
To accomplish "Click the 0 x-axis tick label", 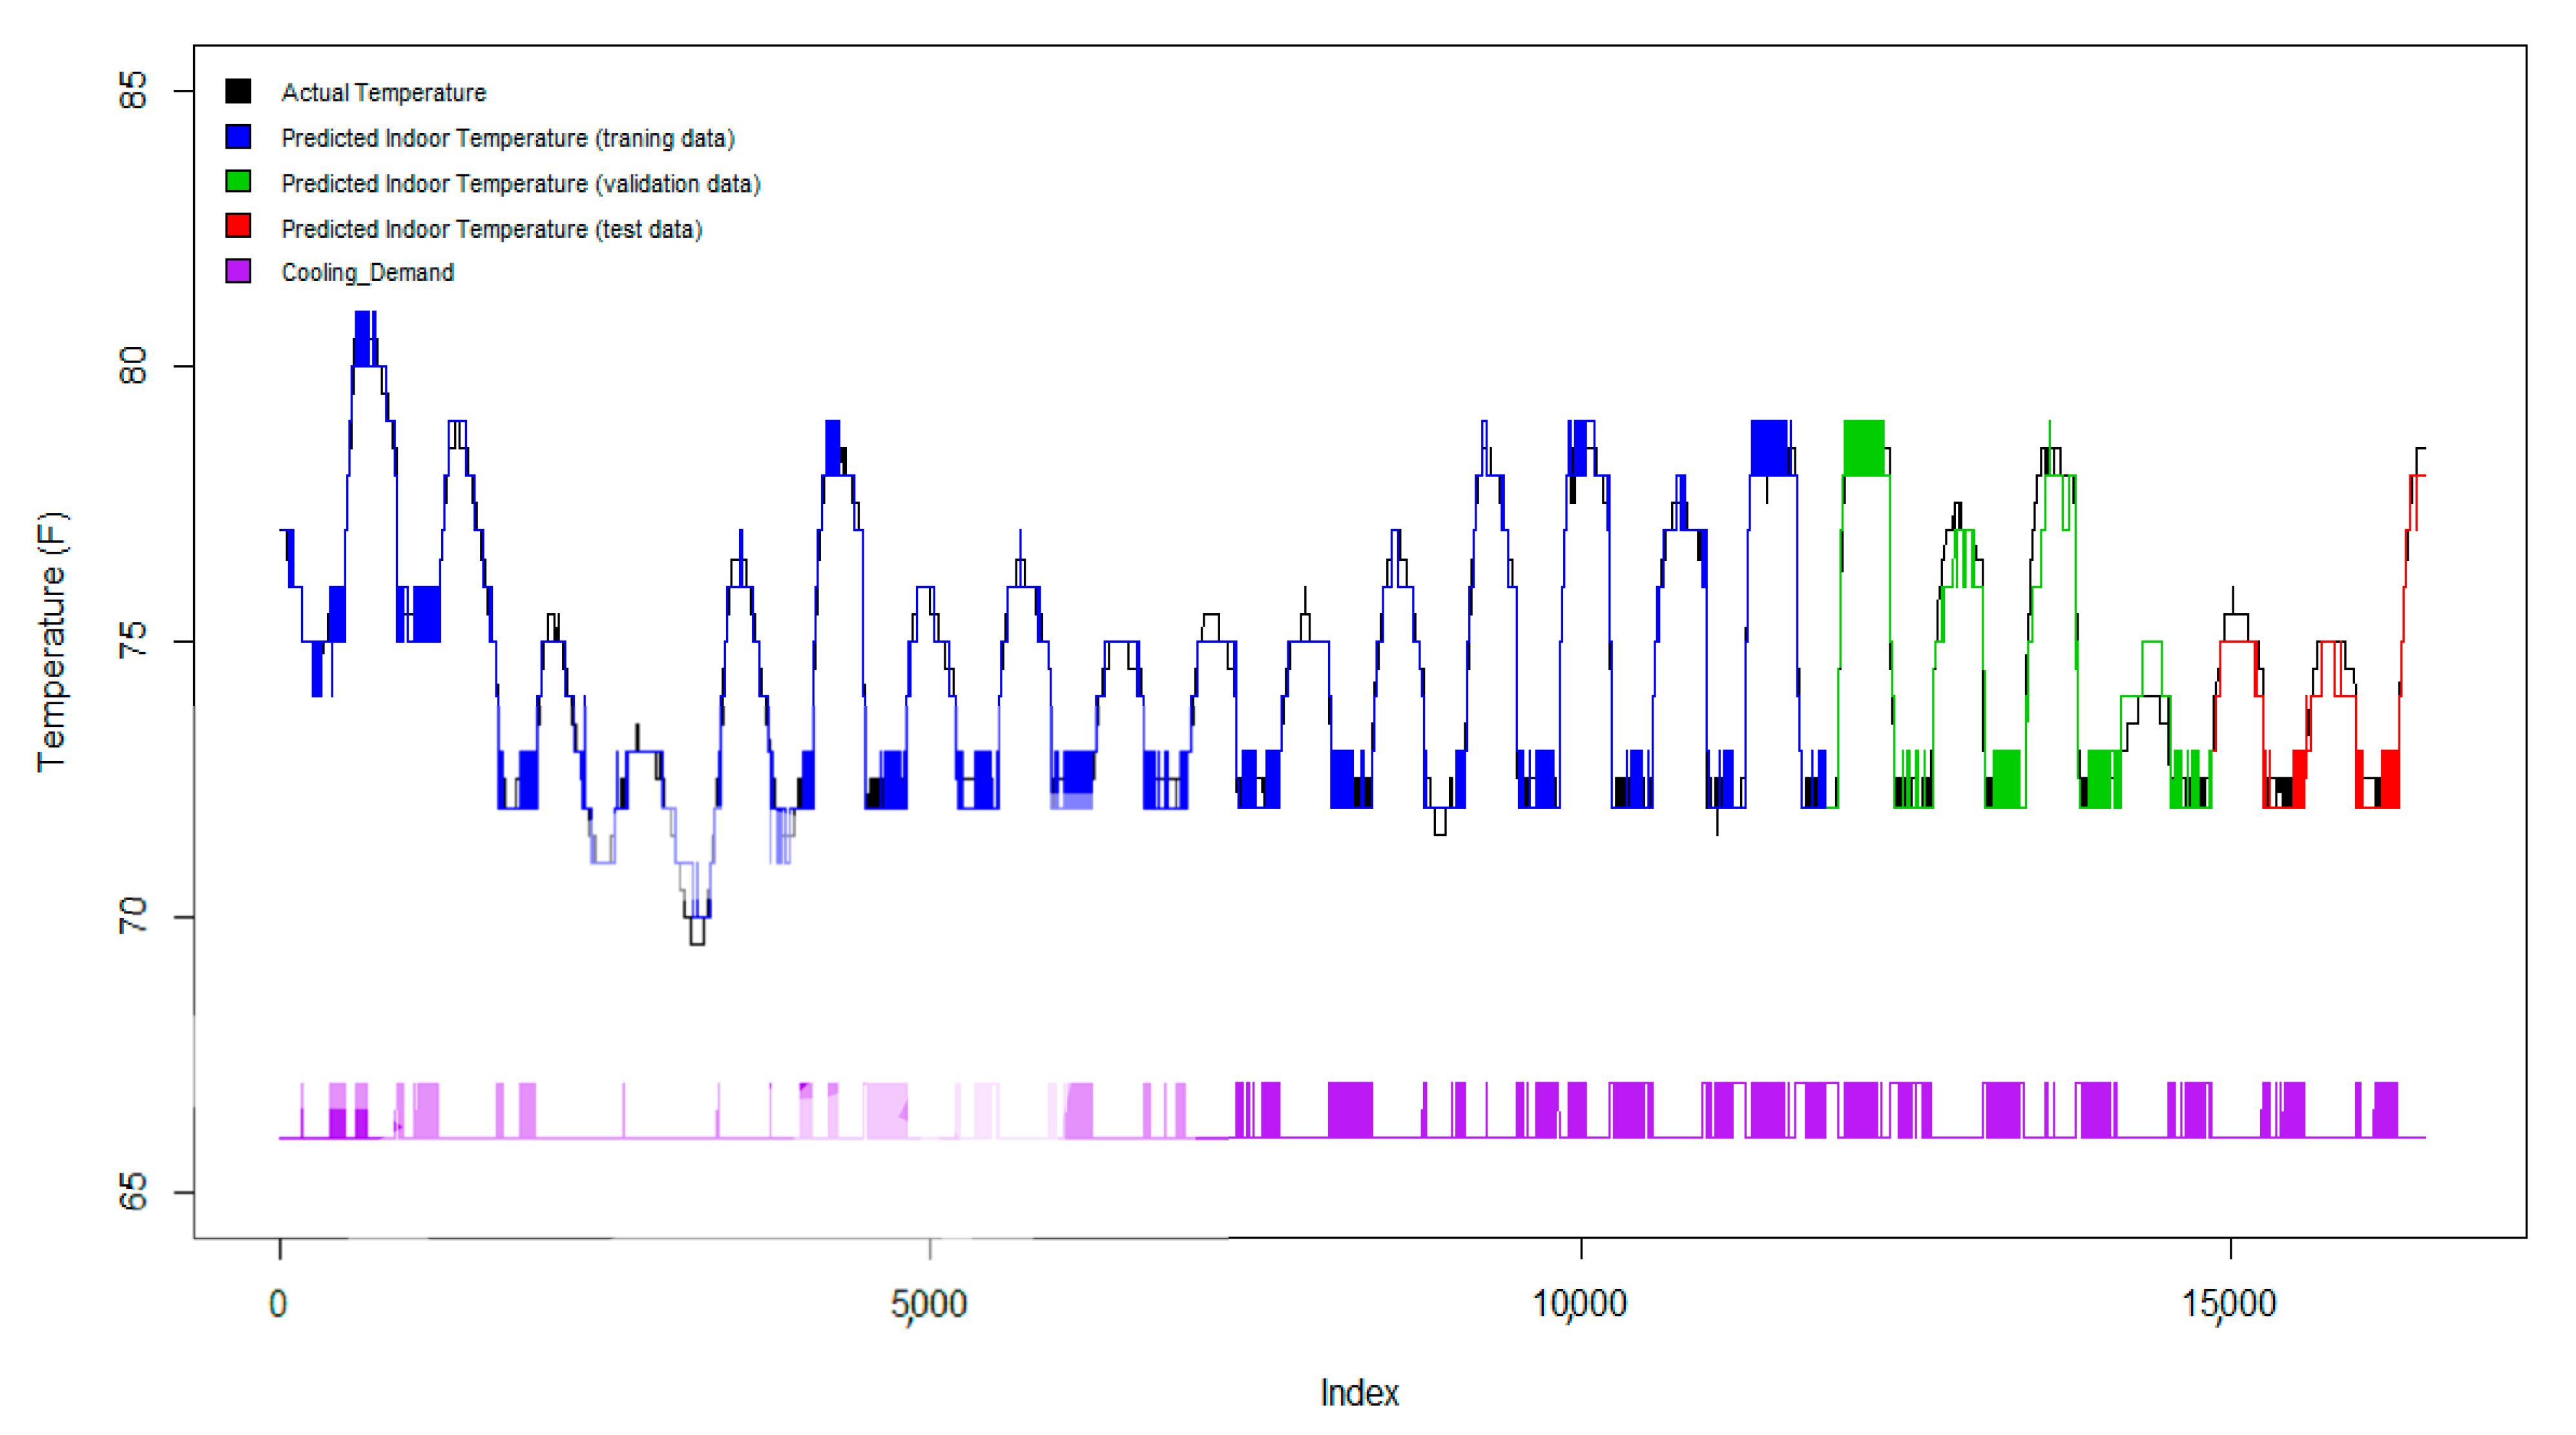I will click(278, 1304).
